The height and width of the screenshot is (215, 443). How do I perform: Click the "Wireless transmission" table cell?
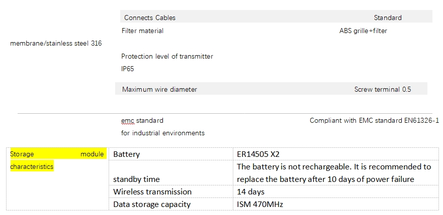152,192
